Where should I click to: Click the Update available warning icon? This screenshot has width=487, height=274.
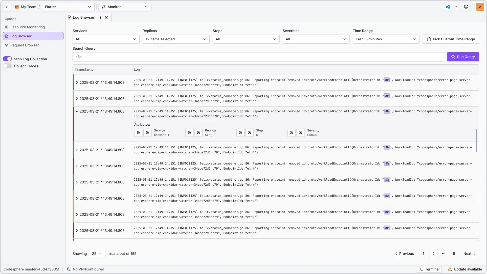[x=449, y=269]
